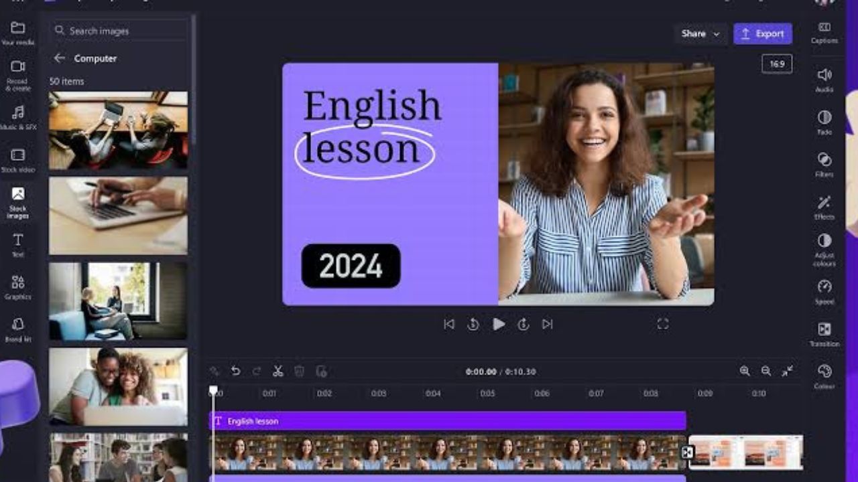Click the Search images field

pyautogui.click(x=121, y=31)
